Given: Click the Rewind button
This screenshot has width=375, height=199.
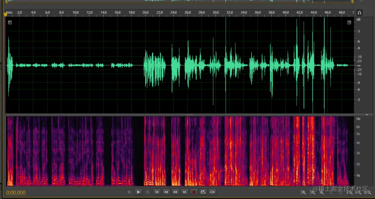Looking at the screenshot, I should (166, 192).
